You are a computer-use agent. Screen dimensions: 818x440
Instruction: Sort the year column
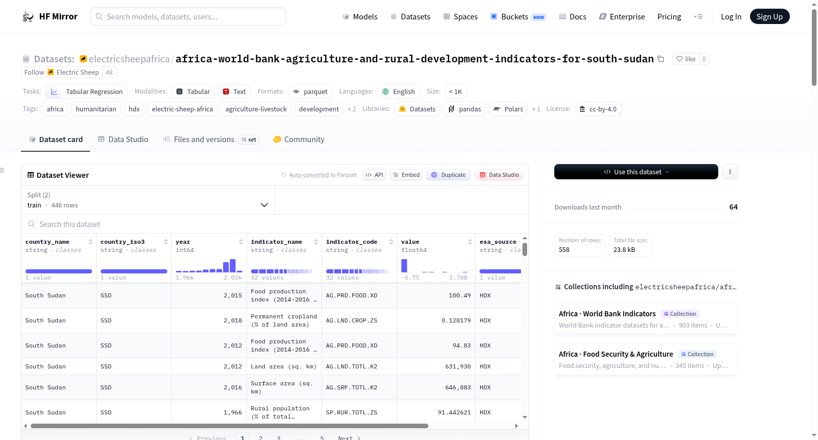pos(241,242)
